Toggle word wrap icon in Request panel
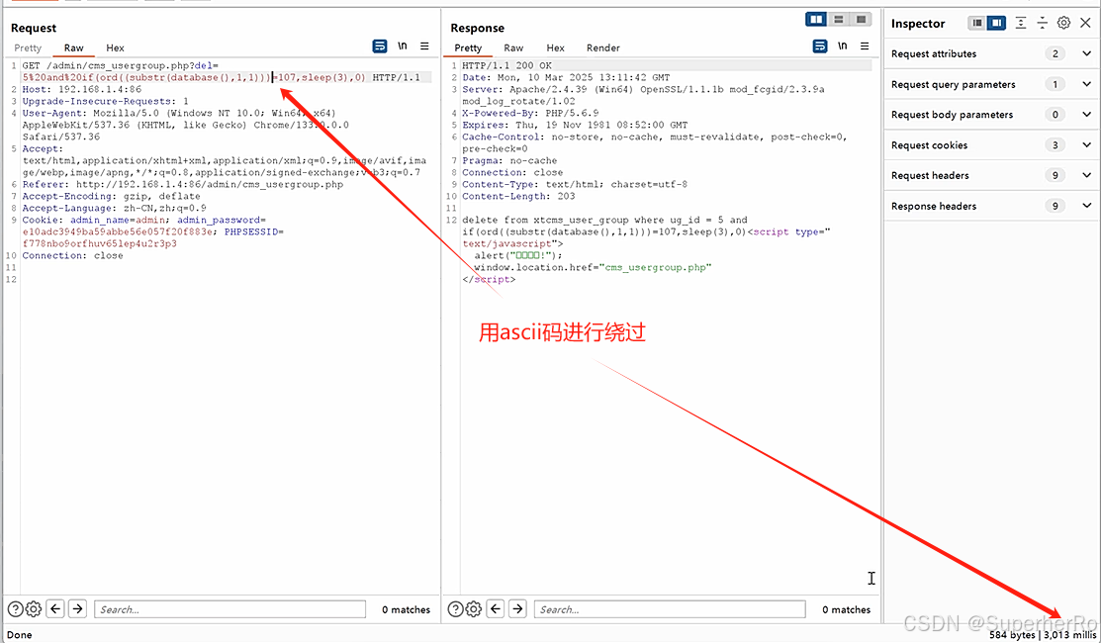Image resolution: width=1101 pixels, height=643 pixels. 380,46
